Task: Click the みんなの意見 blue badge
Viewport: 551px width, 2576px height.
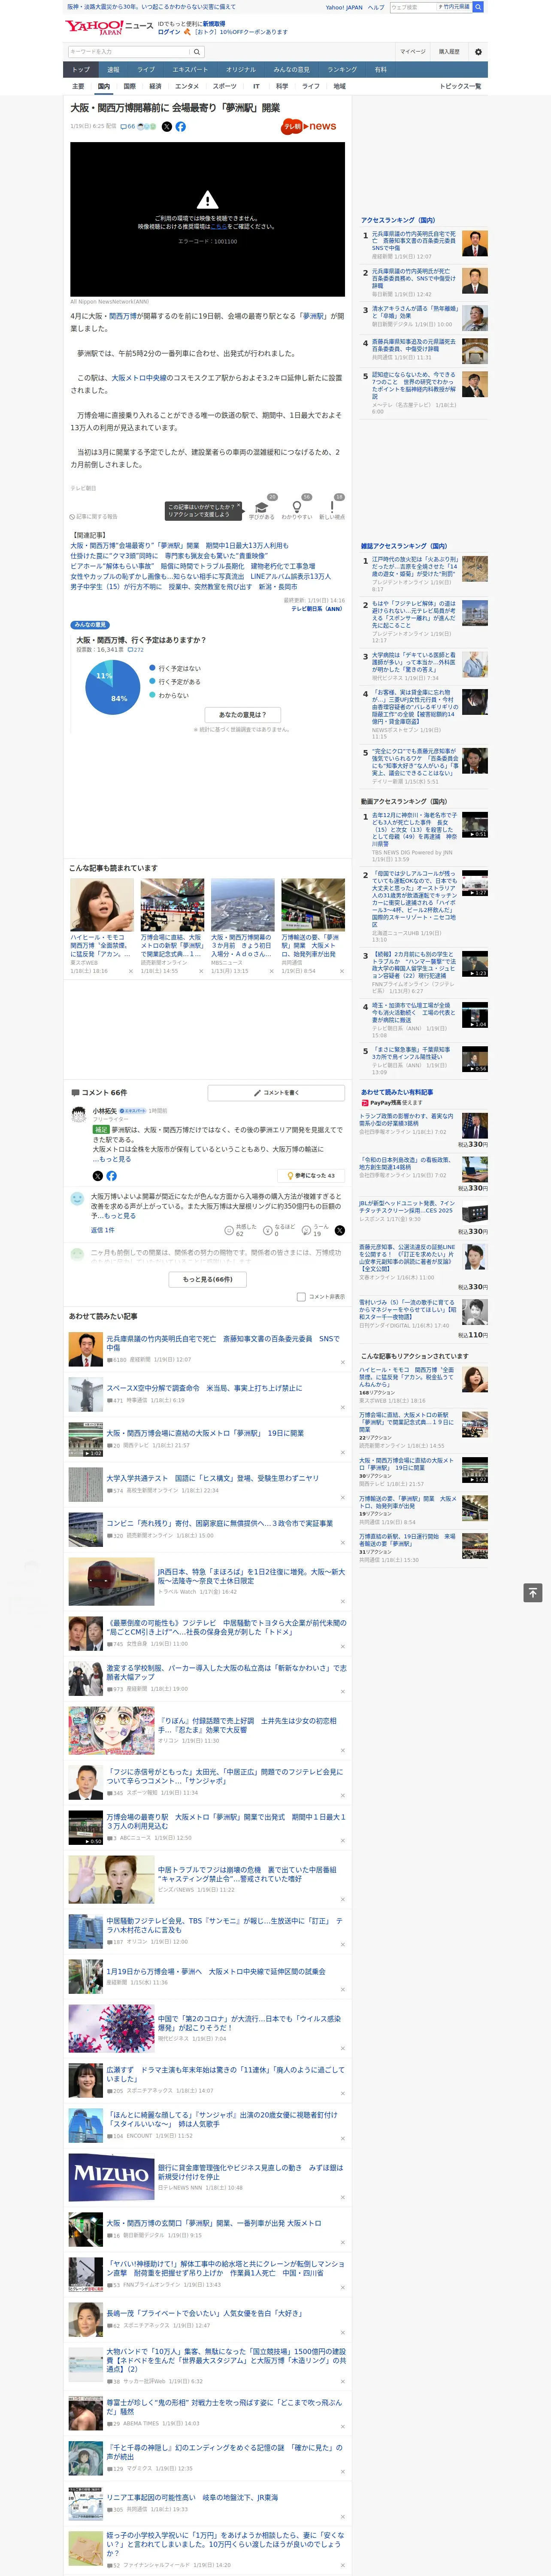Action: (90, 625)
